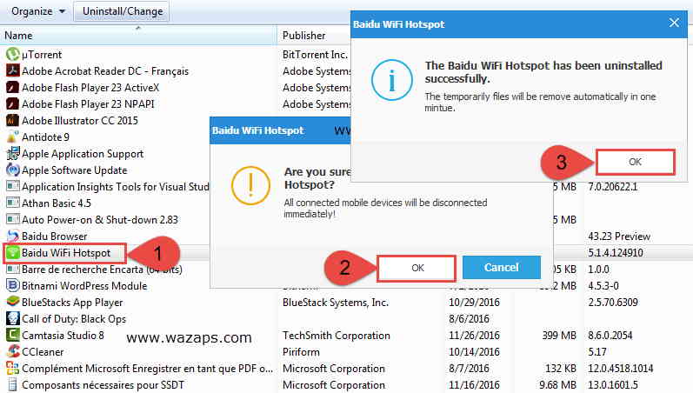Sort the list by Name column header
The image size is (693, 393).
pyautogui.click(x=138, y=36)
